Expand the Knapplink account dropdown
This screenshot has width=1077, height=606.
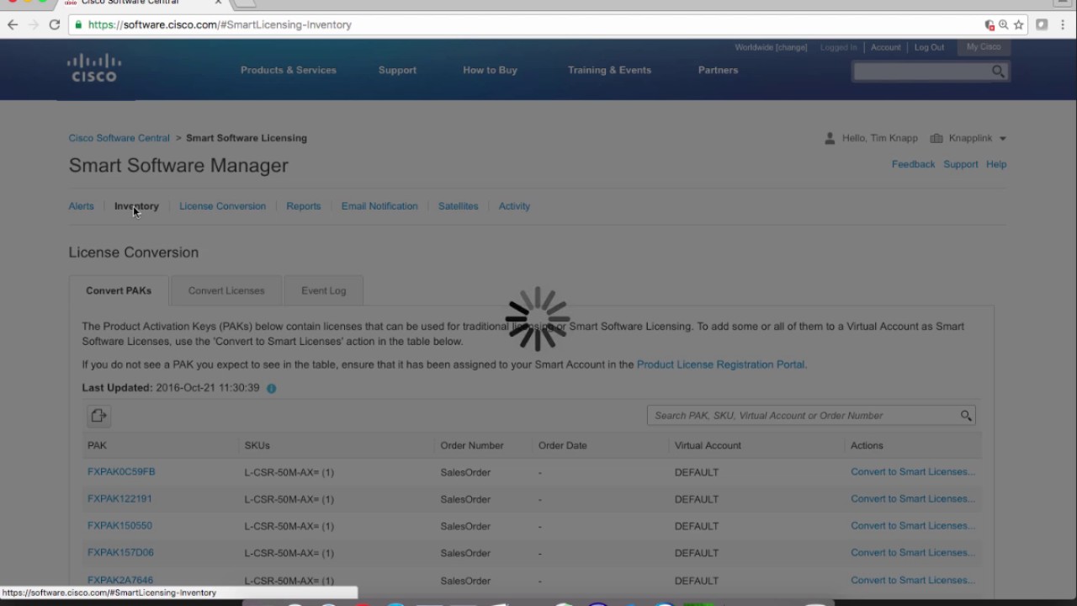tap(1002, 139)
